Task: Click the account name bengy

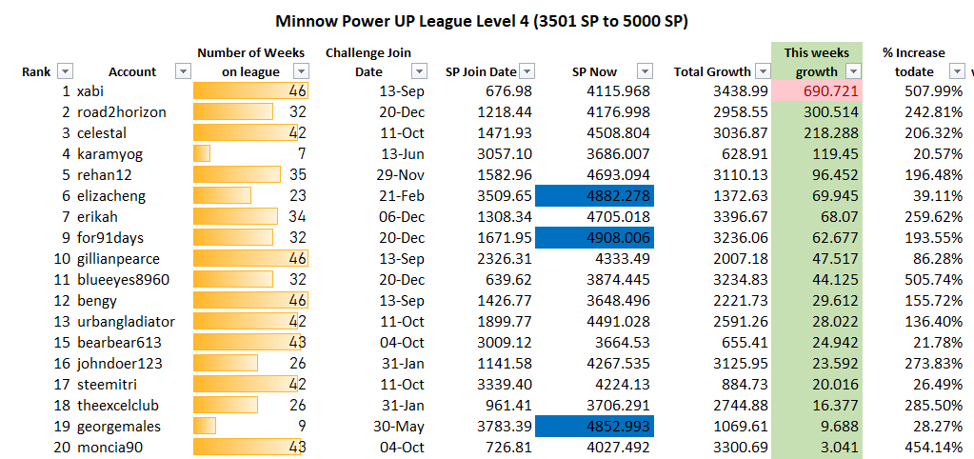Action: click(x=97, y=301)
